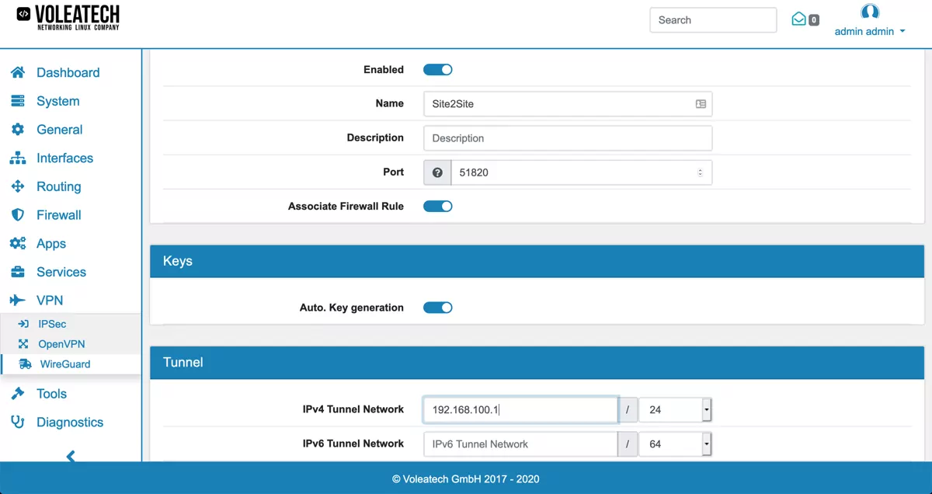Open Diagnostics from the sidebar
Viewport: 932px width, 494px height.
(x=70, y=422)
